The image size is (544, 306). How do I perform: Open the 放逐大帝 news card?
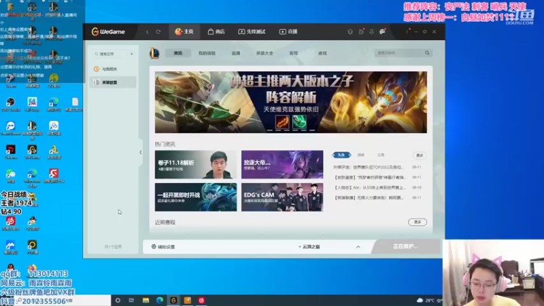tap(282, 165)
